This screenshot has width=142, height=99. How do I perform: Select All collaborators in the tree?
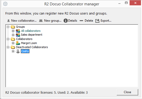(x=31, y=31)
